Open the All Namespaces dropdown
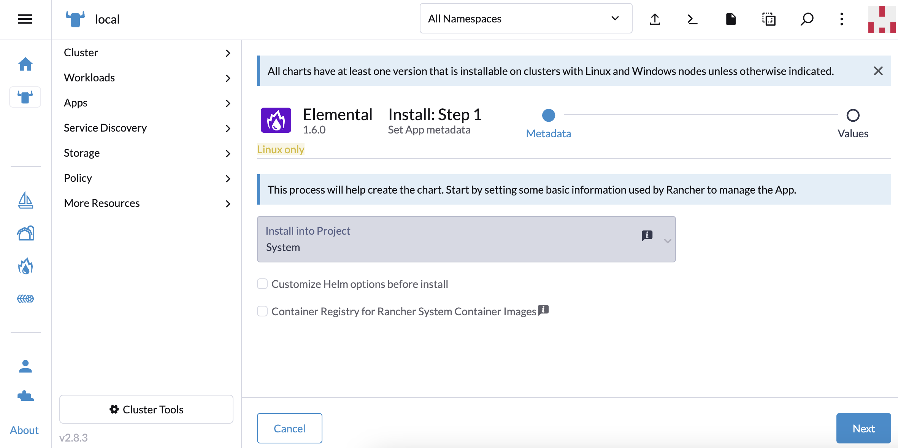Image resolution: width=898 pixels, height=448 pixels. [x=526, y=18]
